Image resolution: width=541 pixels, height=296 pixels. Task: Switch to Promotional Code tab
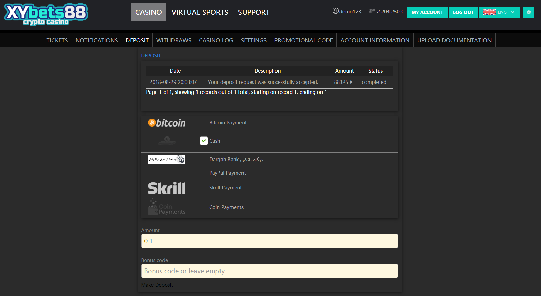click(303, 40)
